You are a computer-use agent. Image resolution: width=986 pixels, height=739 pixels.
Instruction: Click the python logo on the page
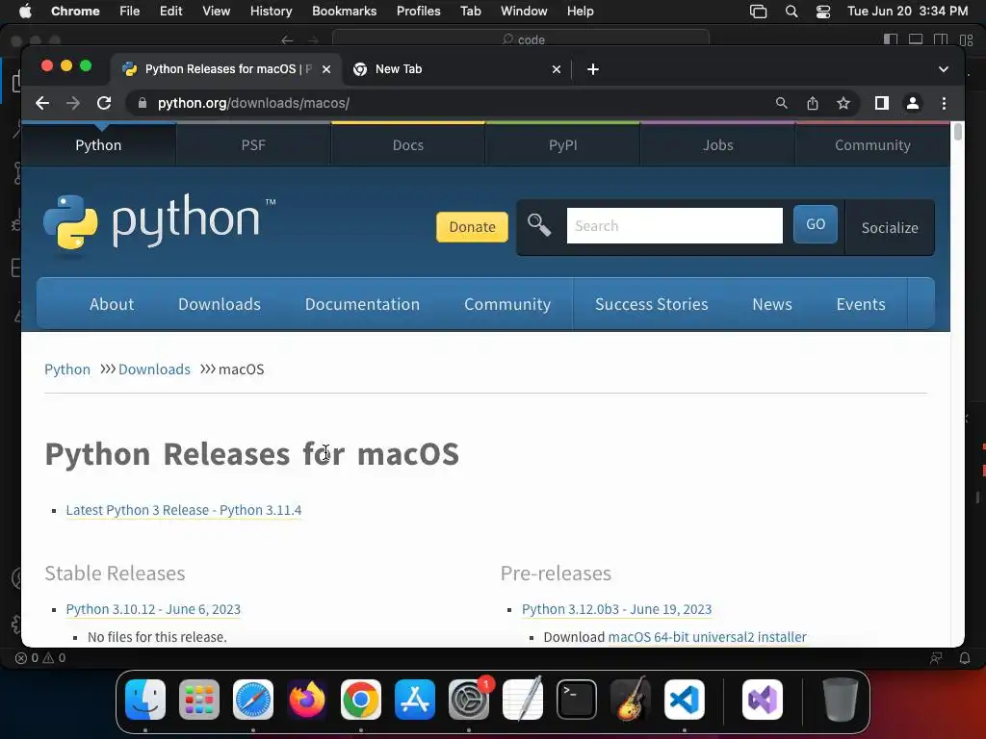[160, 222]
